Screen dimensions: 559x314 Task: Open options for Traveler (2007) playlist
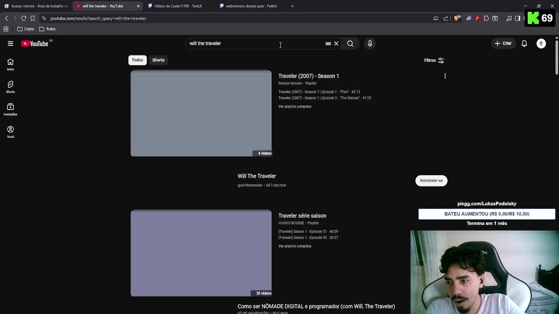(x=445, y=76)
